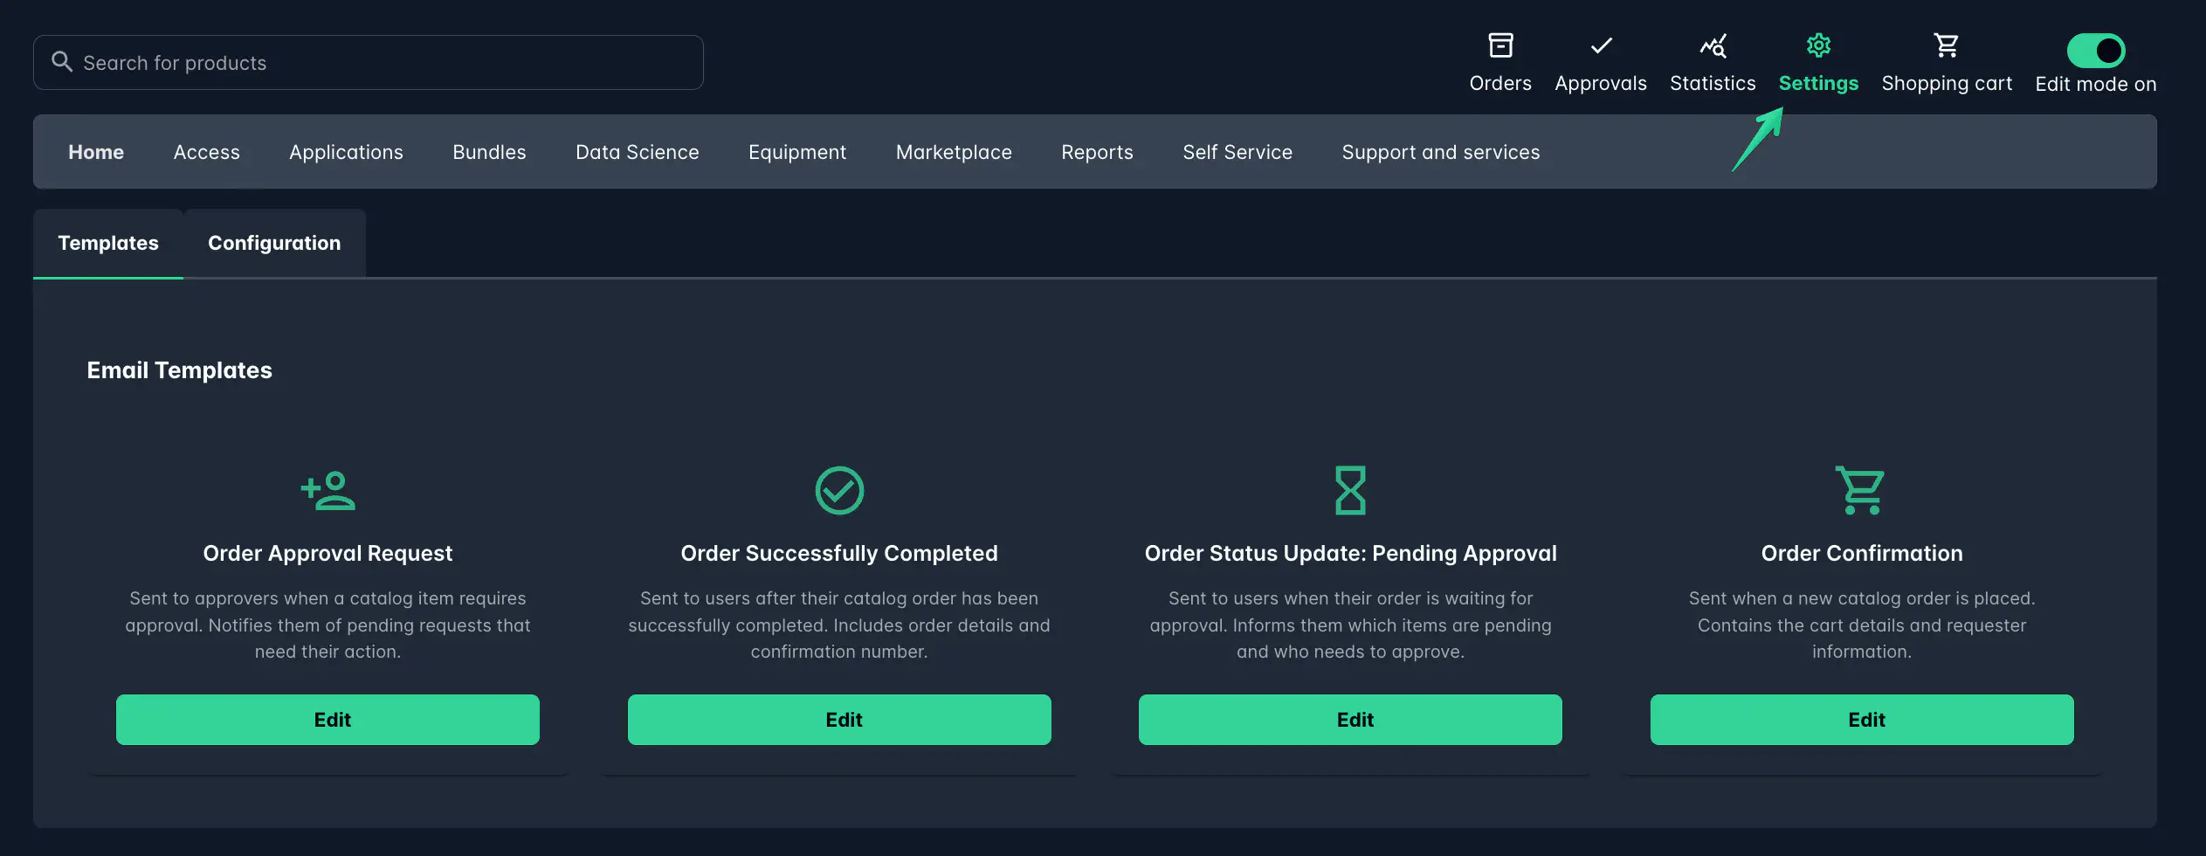Click the Approvals checkmark icon
Screen dimensions: 2206x856
[x=1600, y=45]
